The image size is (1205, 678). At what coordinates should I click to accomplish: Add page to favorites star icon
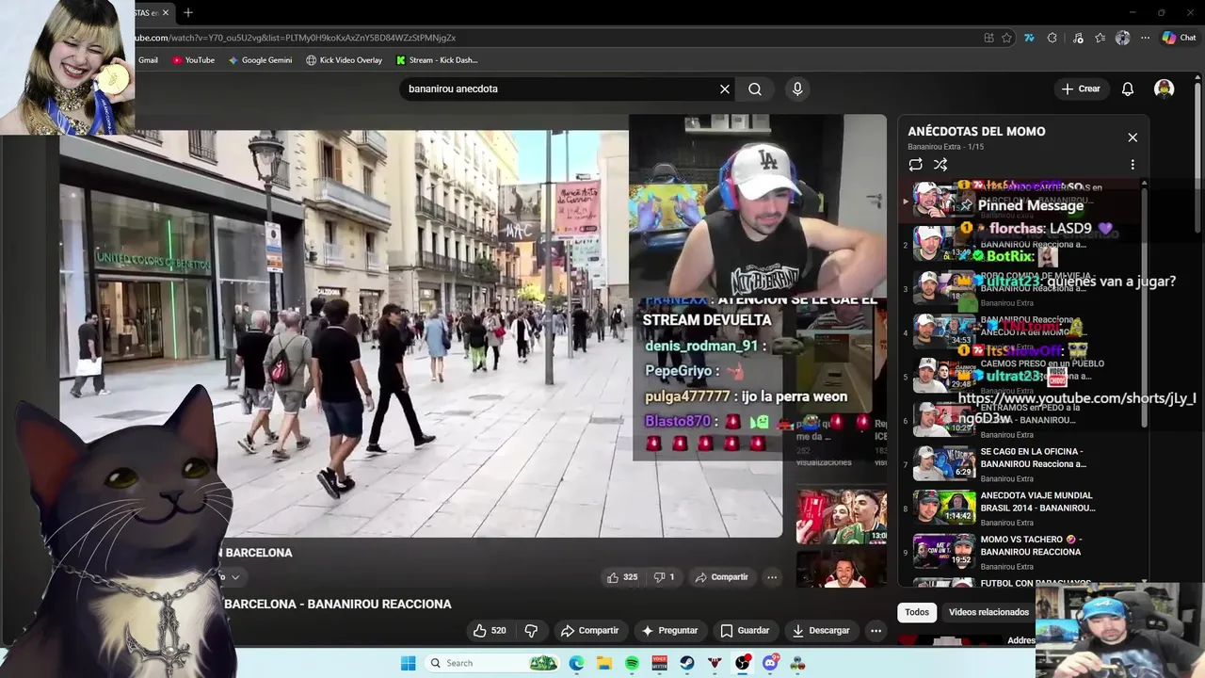[x=1006, y=38]
